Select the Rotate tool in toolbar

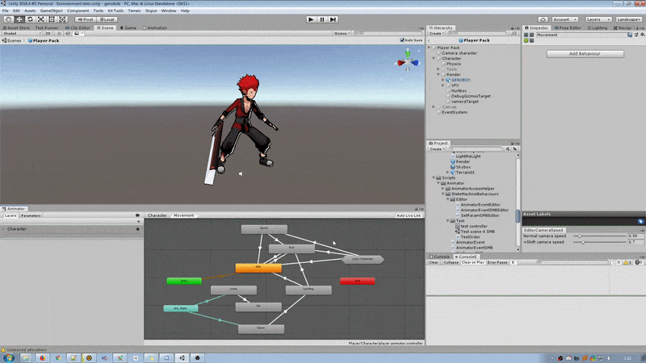click(31, 19)
